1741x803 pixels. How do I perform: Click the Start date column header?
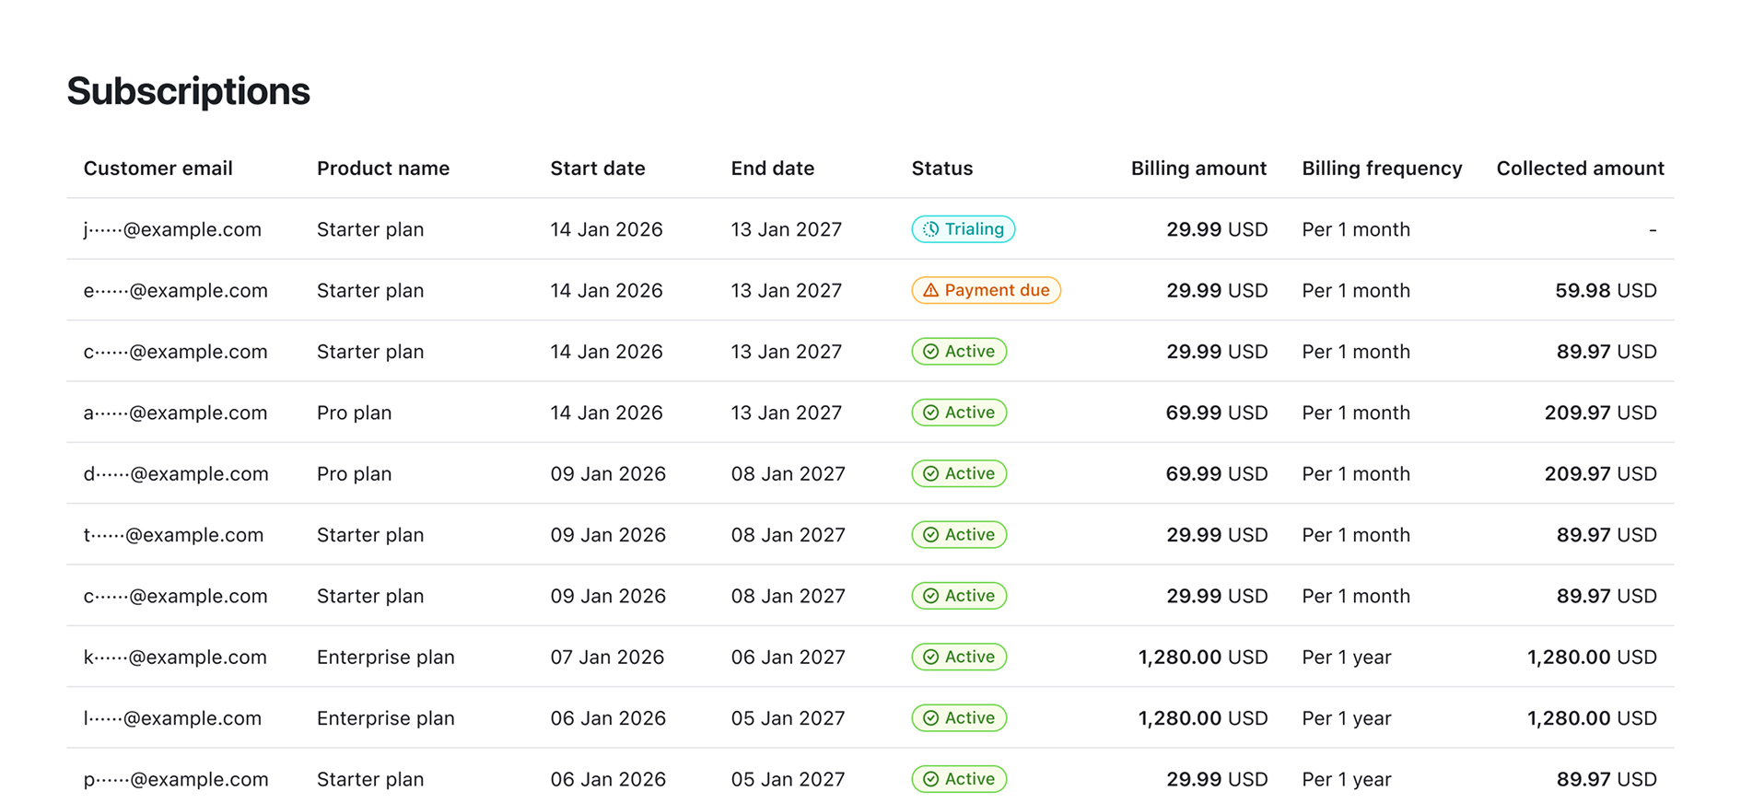[598, 169]
